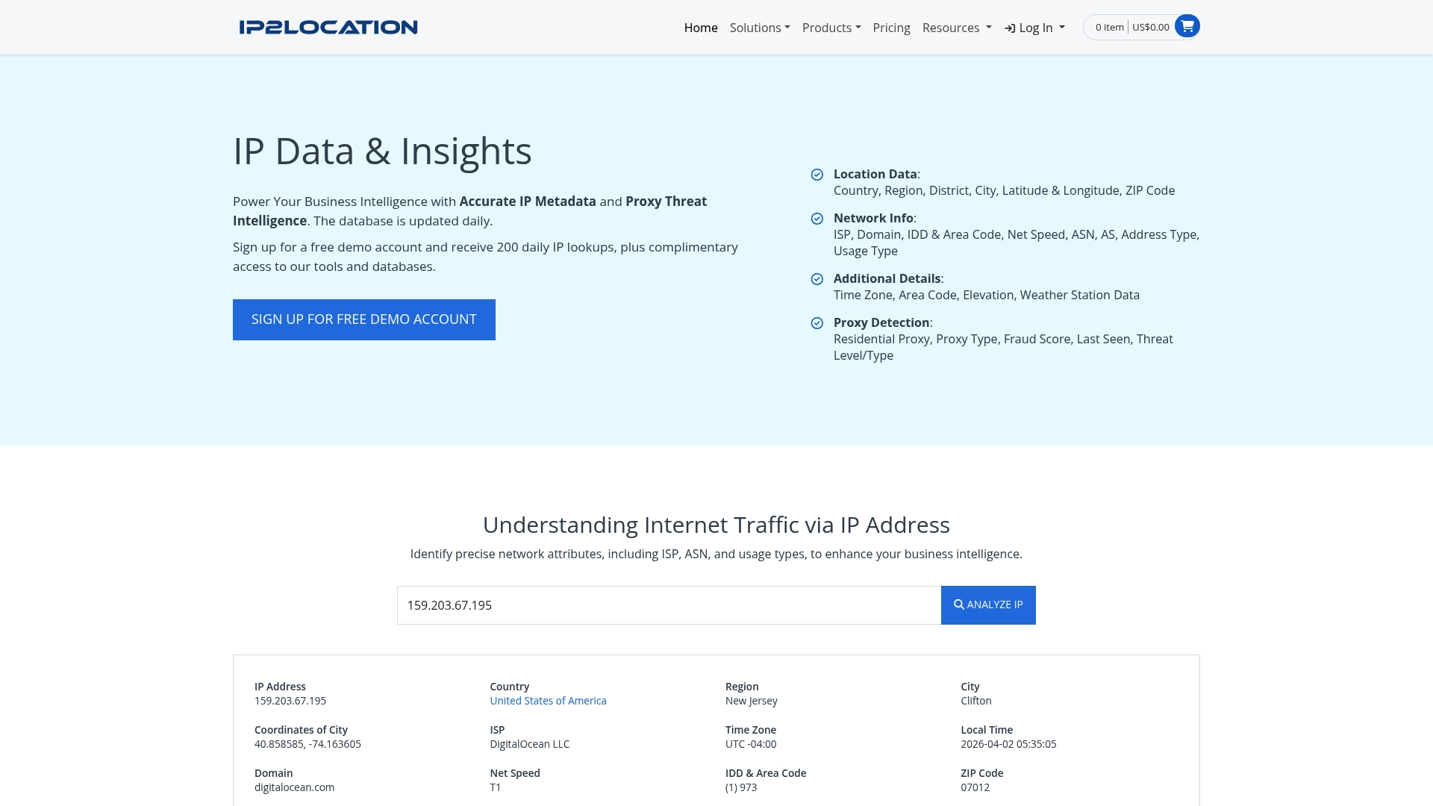Click the IP address input field

tap(668, 605)
